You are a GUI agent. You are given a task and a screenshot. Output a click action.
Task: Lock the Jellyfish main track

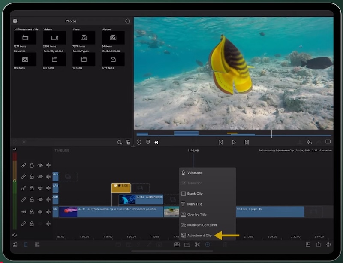[x=32, y=212]
